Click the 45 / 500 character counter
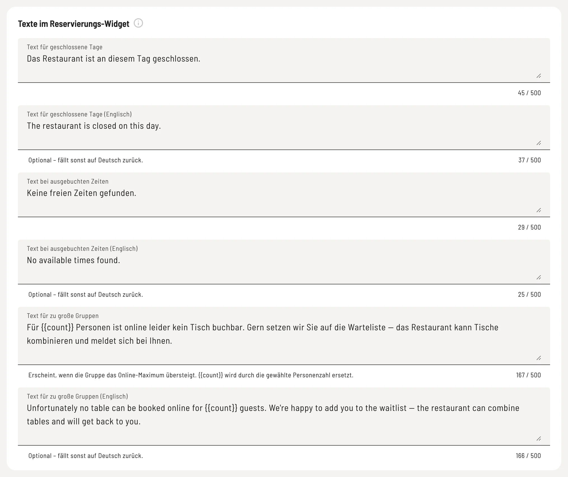Image resolution: width=568 pixels, height=477 pixels. [529, 93]
